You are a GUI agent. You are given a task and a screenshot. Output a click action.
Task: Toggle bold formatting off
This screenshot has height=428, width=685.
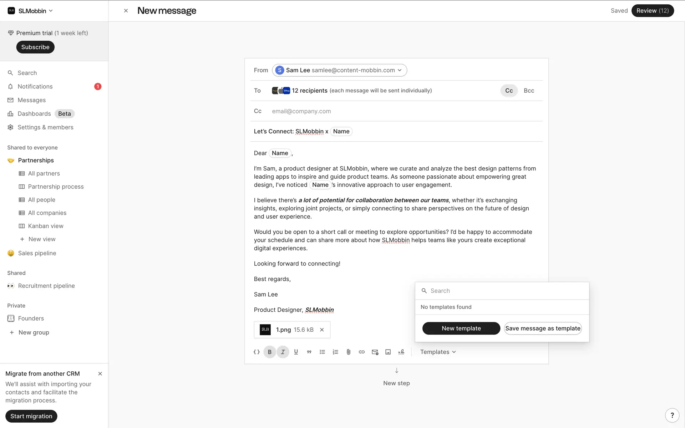click(x=270, y=352)
